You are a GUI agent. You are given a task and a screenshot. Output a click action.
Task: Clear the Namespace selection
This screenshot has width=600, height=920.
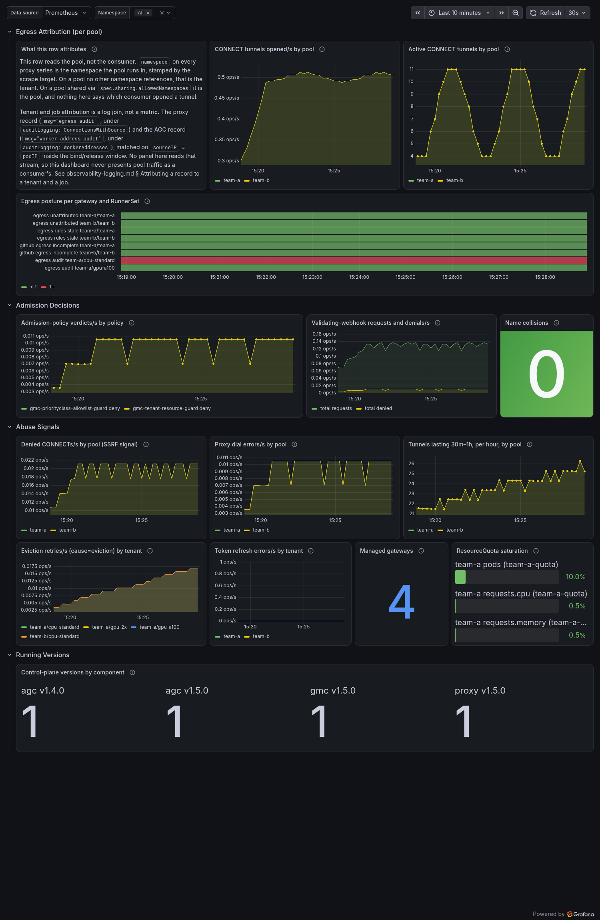pyautogui.click(x=162, y=13)
